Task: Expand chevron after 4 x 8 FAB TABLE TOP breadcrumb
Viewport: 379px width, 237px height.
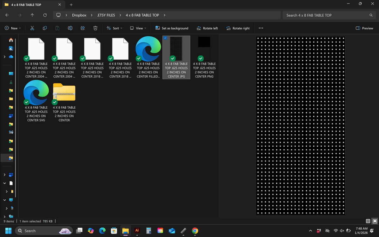Action: click(165, 15)
